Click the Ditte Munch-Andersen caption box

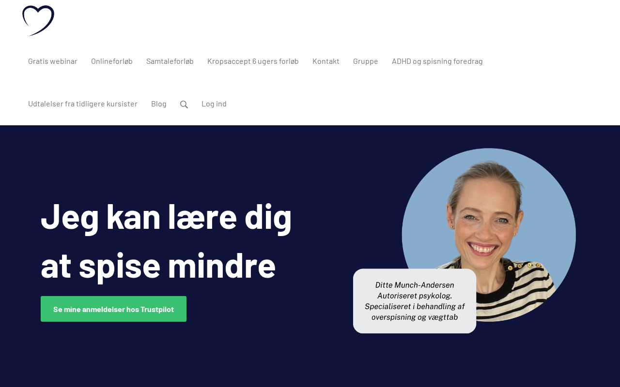pos(415,301)
